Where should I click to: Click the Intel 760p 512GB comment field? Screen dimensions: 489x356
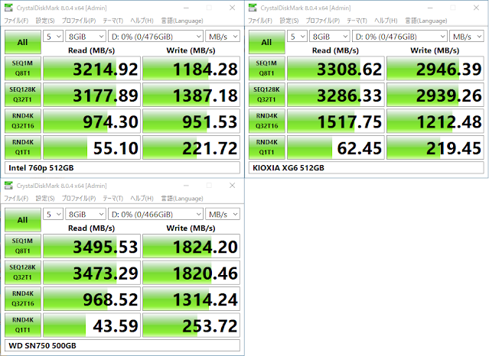(122, 168)
